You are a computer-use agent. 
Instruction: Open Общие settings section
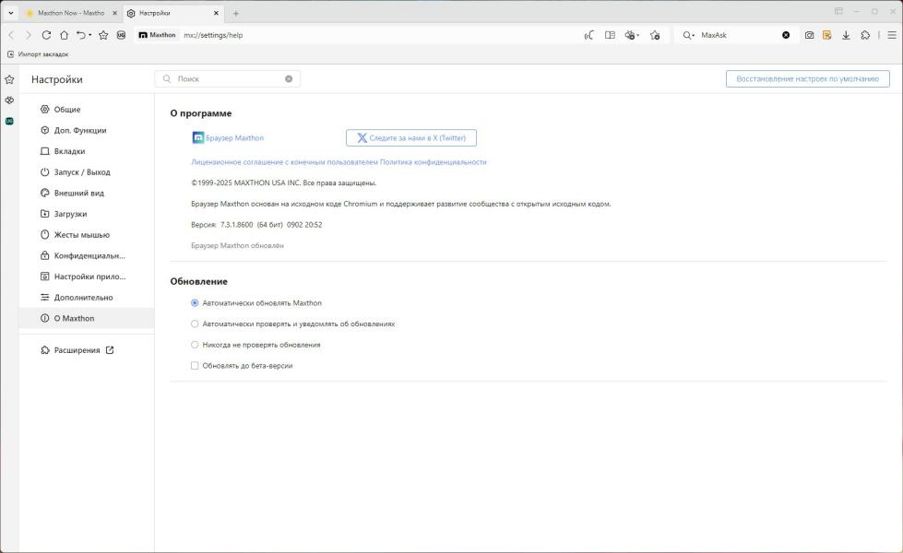pos(87,110)
